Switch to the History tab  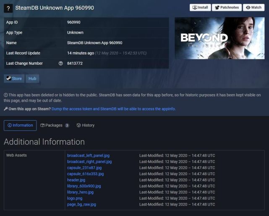pyautogui.click(x=86, y=125)
